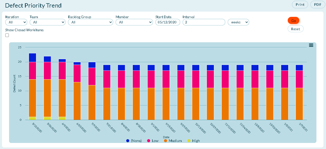
Task: Check the Show Closed Workitems checkbox
Action: click(x=7, y=35)
